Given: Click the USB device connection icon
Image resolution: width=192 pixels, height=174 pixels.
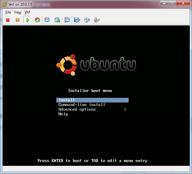Looking at the screenshot, I should point(97,20).
